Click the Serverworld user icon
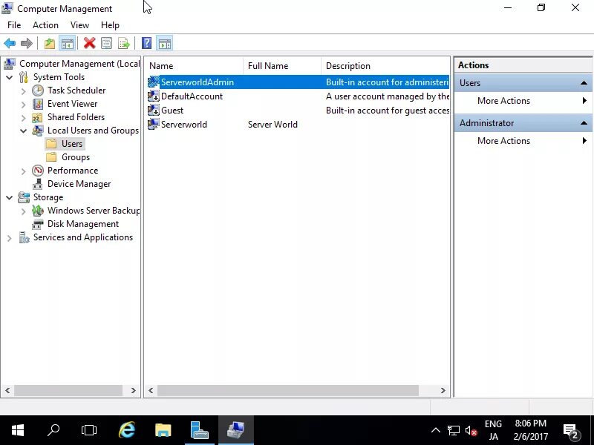The image size is (594, 445). coord(154,124)
